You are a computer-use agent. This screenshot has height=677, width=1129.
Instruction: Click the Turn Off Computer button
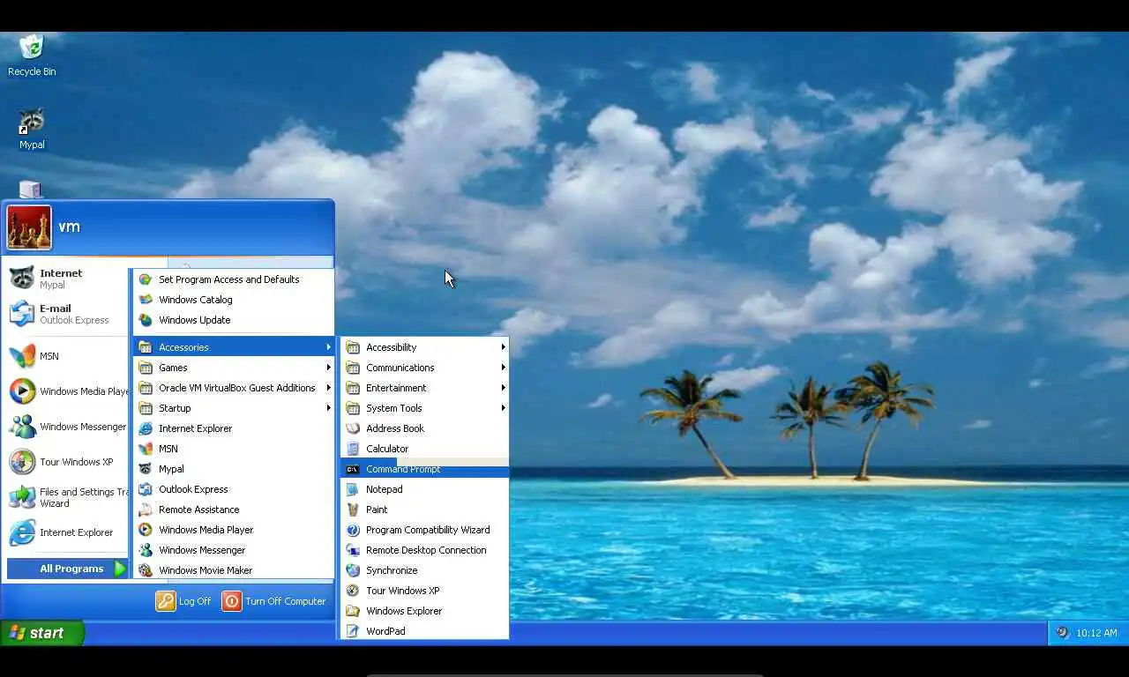pyautogui.click(x=273, y=601)
